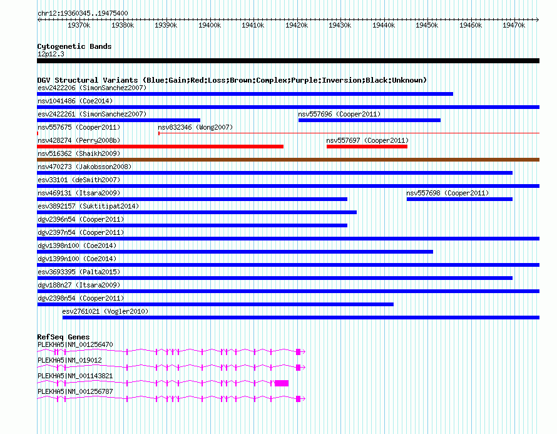This screenshot has width=557, height=434.
Task: Click the large last exon of NM_001143821
Action: [282, 383]
